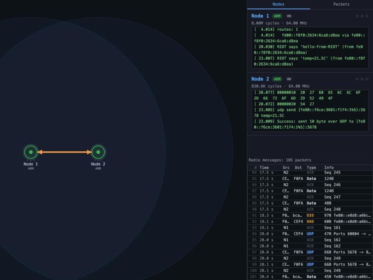This screenshot has height=280, width=373.
Task: Select packet row 85 with 124B Data
Action: pos(310,178)
